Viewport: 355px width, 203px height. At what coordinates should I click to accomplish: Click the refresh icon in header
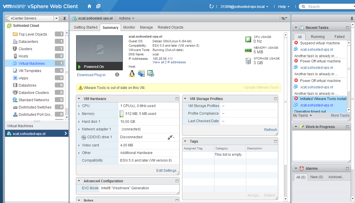pos(211,6)
